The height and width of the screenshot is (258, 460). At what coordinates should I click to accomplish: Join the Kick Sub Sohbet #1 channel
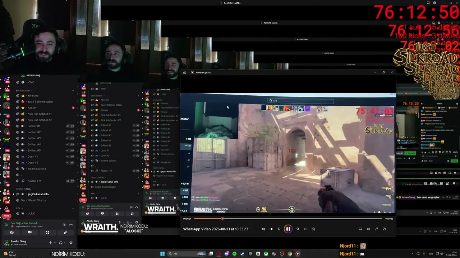coord(45,114)
